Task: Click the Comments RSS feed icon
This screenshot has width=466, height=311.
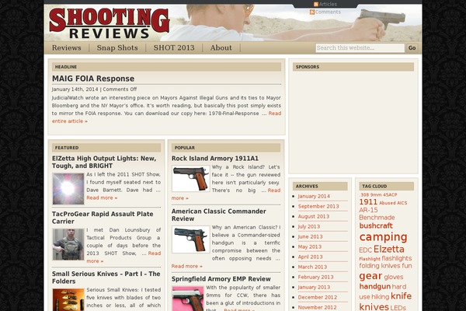Action: [312, 12]
